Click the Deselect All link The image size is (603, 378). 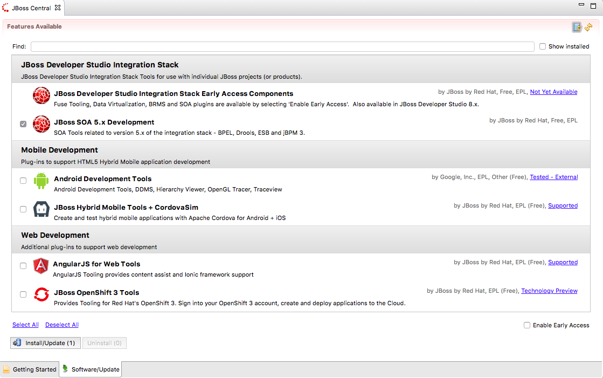pos(61,324)
